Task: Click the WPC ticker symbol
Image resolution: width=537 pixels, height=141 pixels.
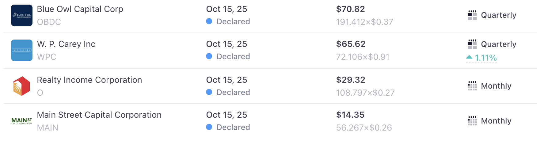Action: tap(47, 57)
